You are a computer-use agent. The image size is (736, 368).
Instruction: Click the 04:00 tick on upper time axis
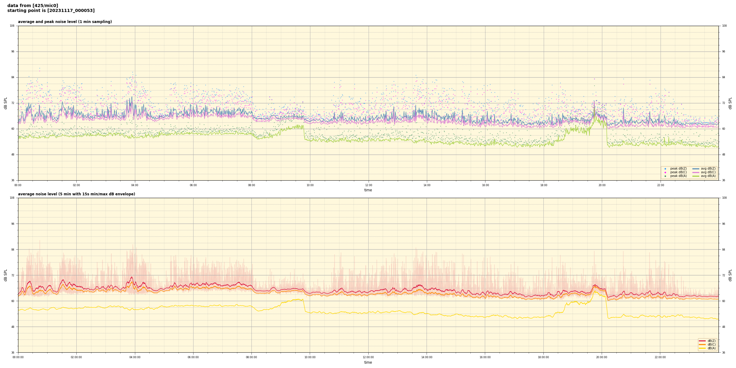[135, 185]
